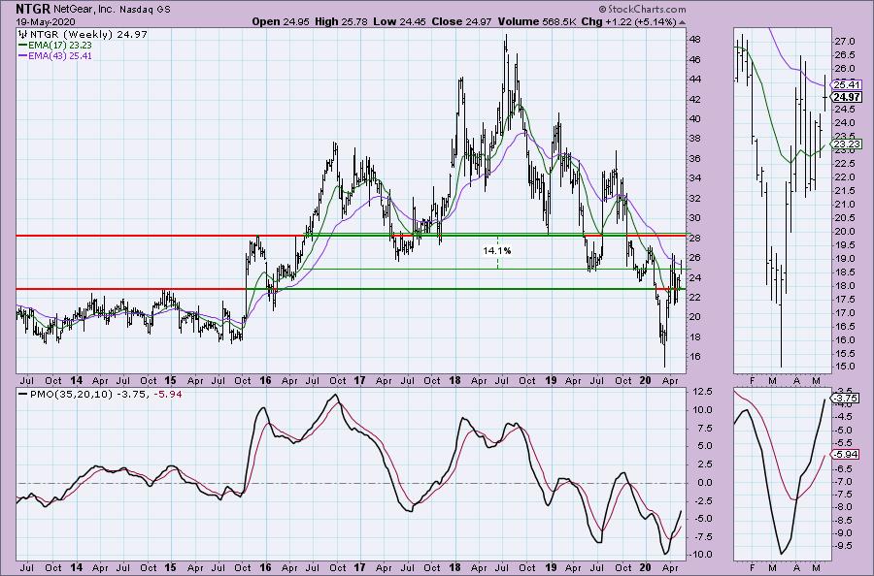Click the 28 price axis label
The width and height of the screenshot is (874, 576).
[x=694, y=239]
